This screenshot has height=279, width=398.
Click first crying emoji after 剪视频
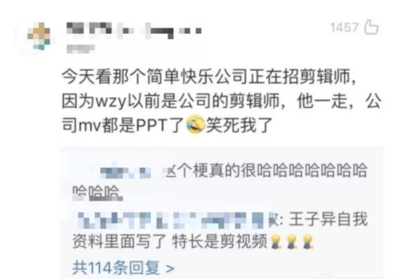(x=276, y=241)
